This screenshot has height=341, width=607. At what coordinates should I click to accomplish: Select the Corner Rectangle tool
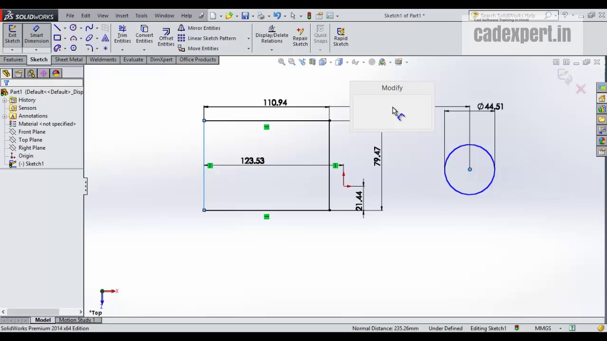click(x=57, y=38)
